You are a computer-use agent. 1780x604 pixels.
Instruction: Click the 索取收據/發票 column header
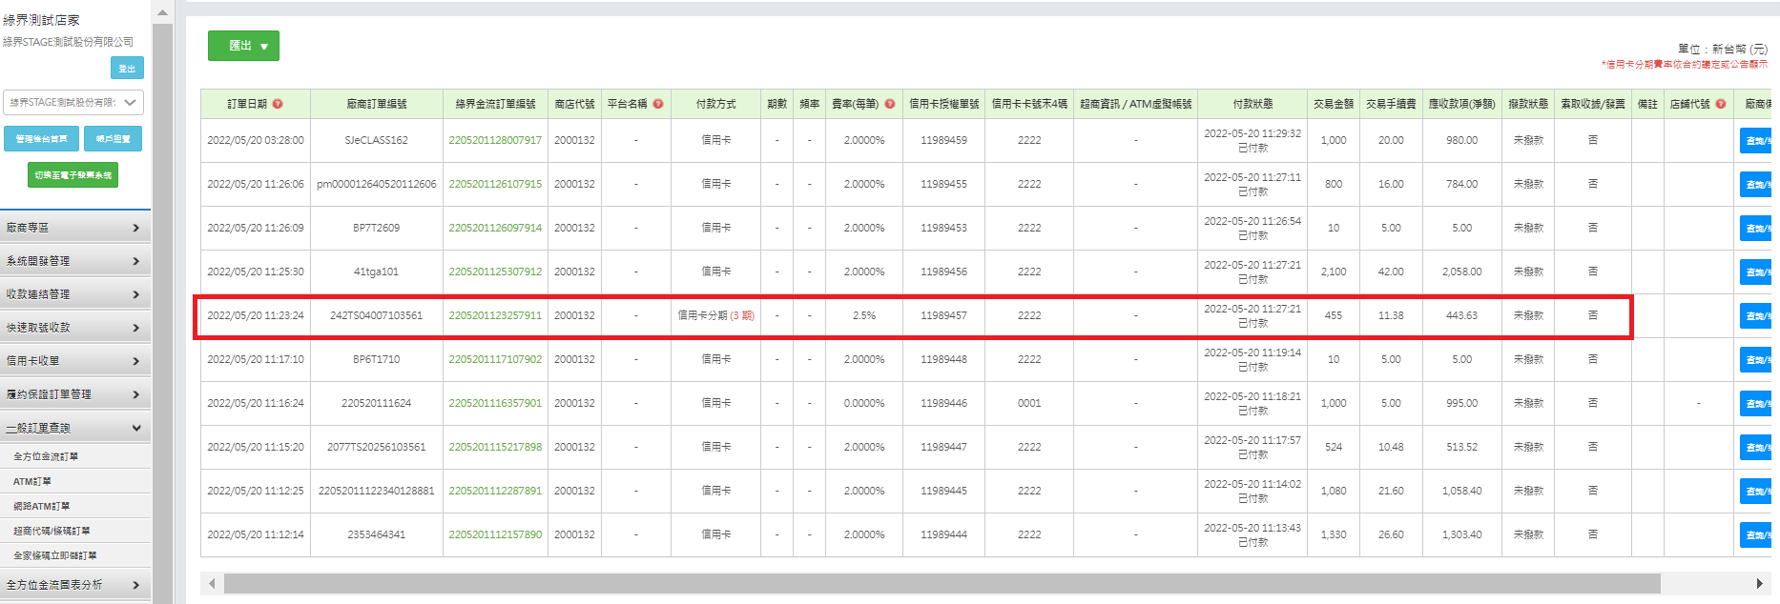pyautogui.click(x=1592, y=104)
